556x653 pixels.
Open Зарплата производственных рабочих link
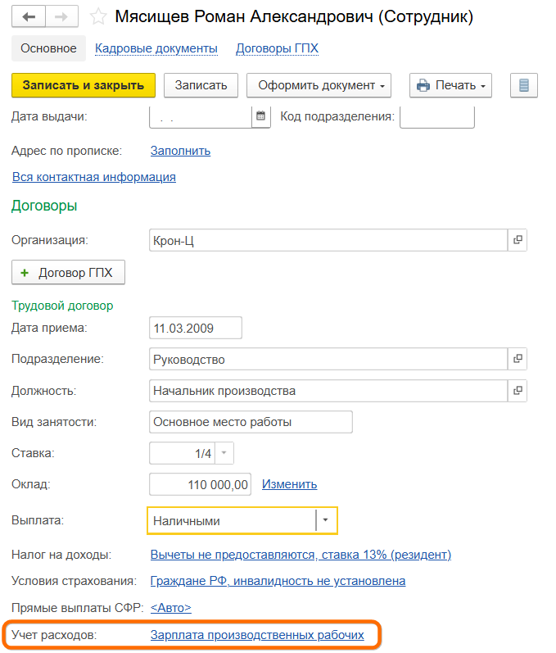click(x=257, y=635)
